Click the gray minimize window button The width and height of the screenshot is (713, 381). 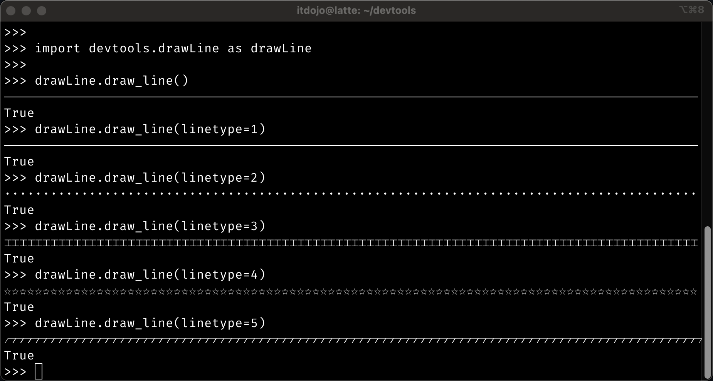point(26,11)
